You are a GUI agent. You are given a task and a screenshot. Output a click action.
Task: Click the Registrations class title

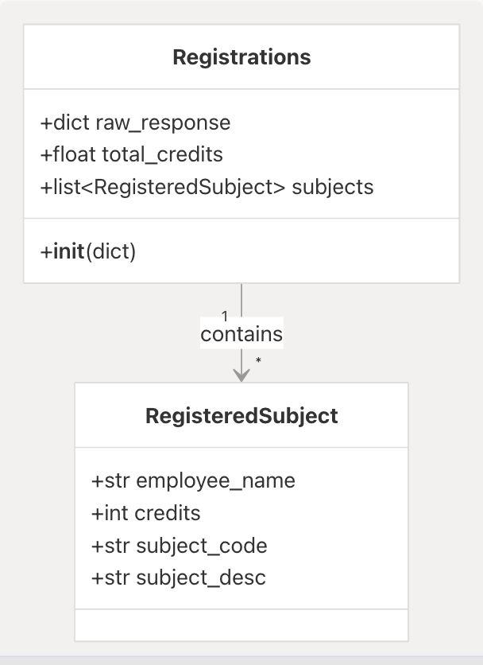241,57
